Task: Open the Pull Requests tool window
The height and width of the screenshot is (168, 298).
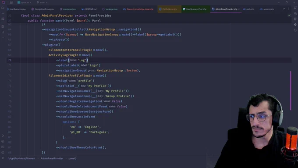Action: (3, 19)
